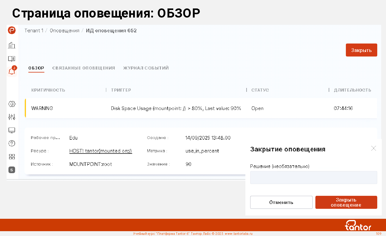The width and height of the screenshot is (386, 236).
Task: Go to Оповещения in the breadcrumb
Action: 65,31
